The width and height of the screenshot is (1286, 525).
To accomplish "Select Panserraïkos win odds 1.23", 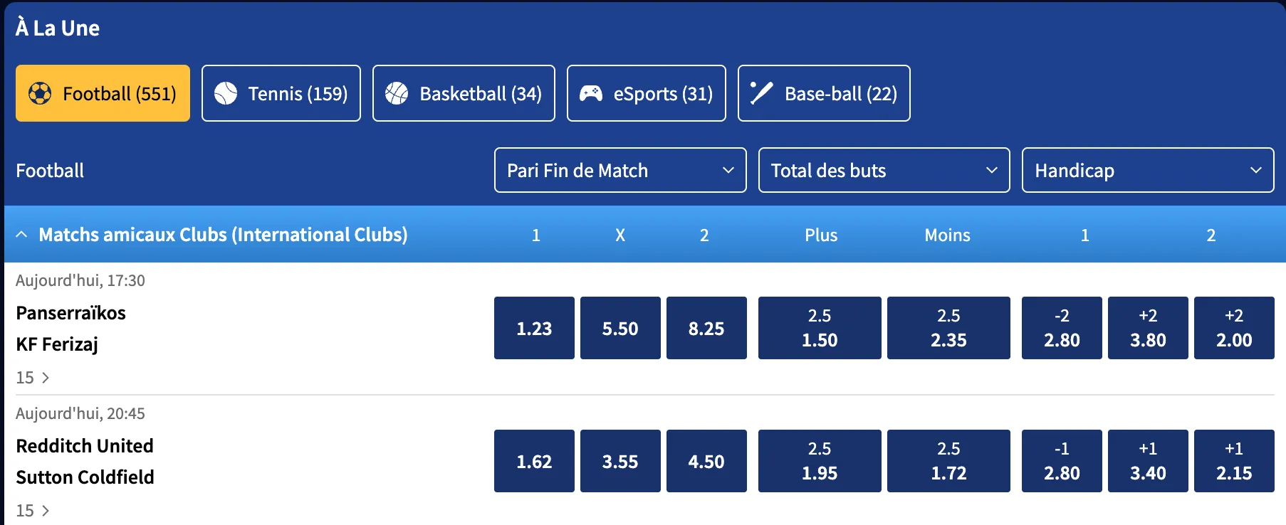I will click(534, 328).
